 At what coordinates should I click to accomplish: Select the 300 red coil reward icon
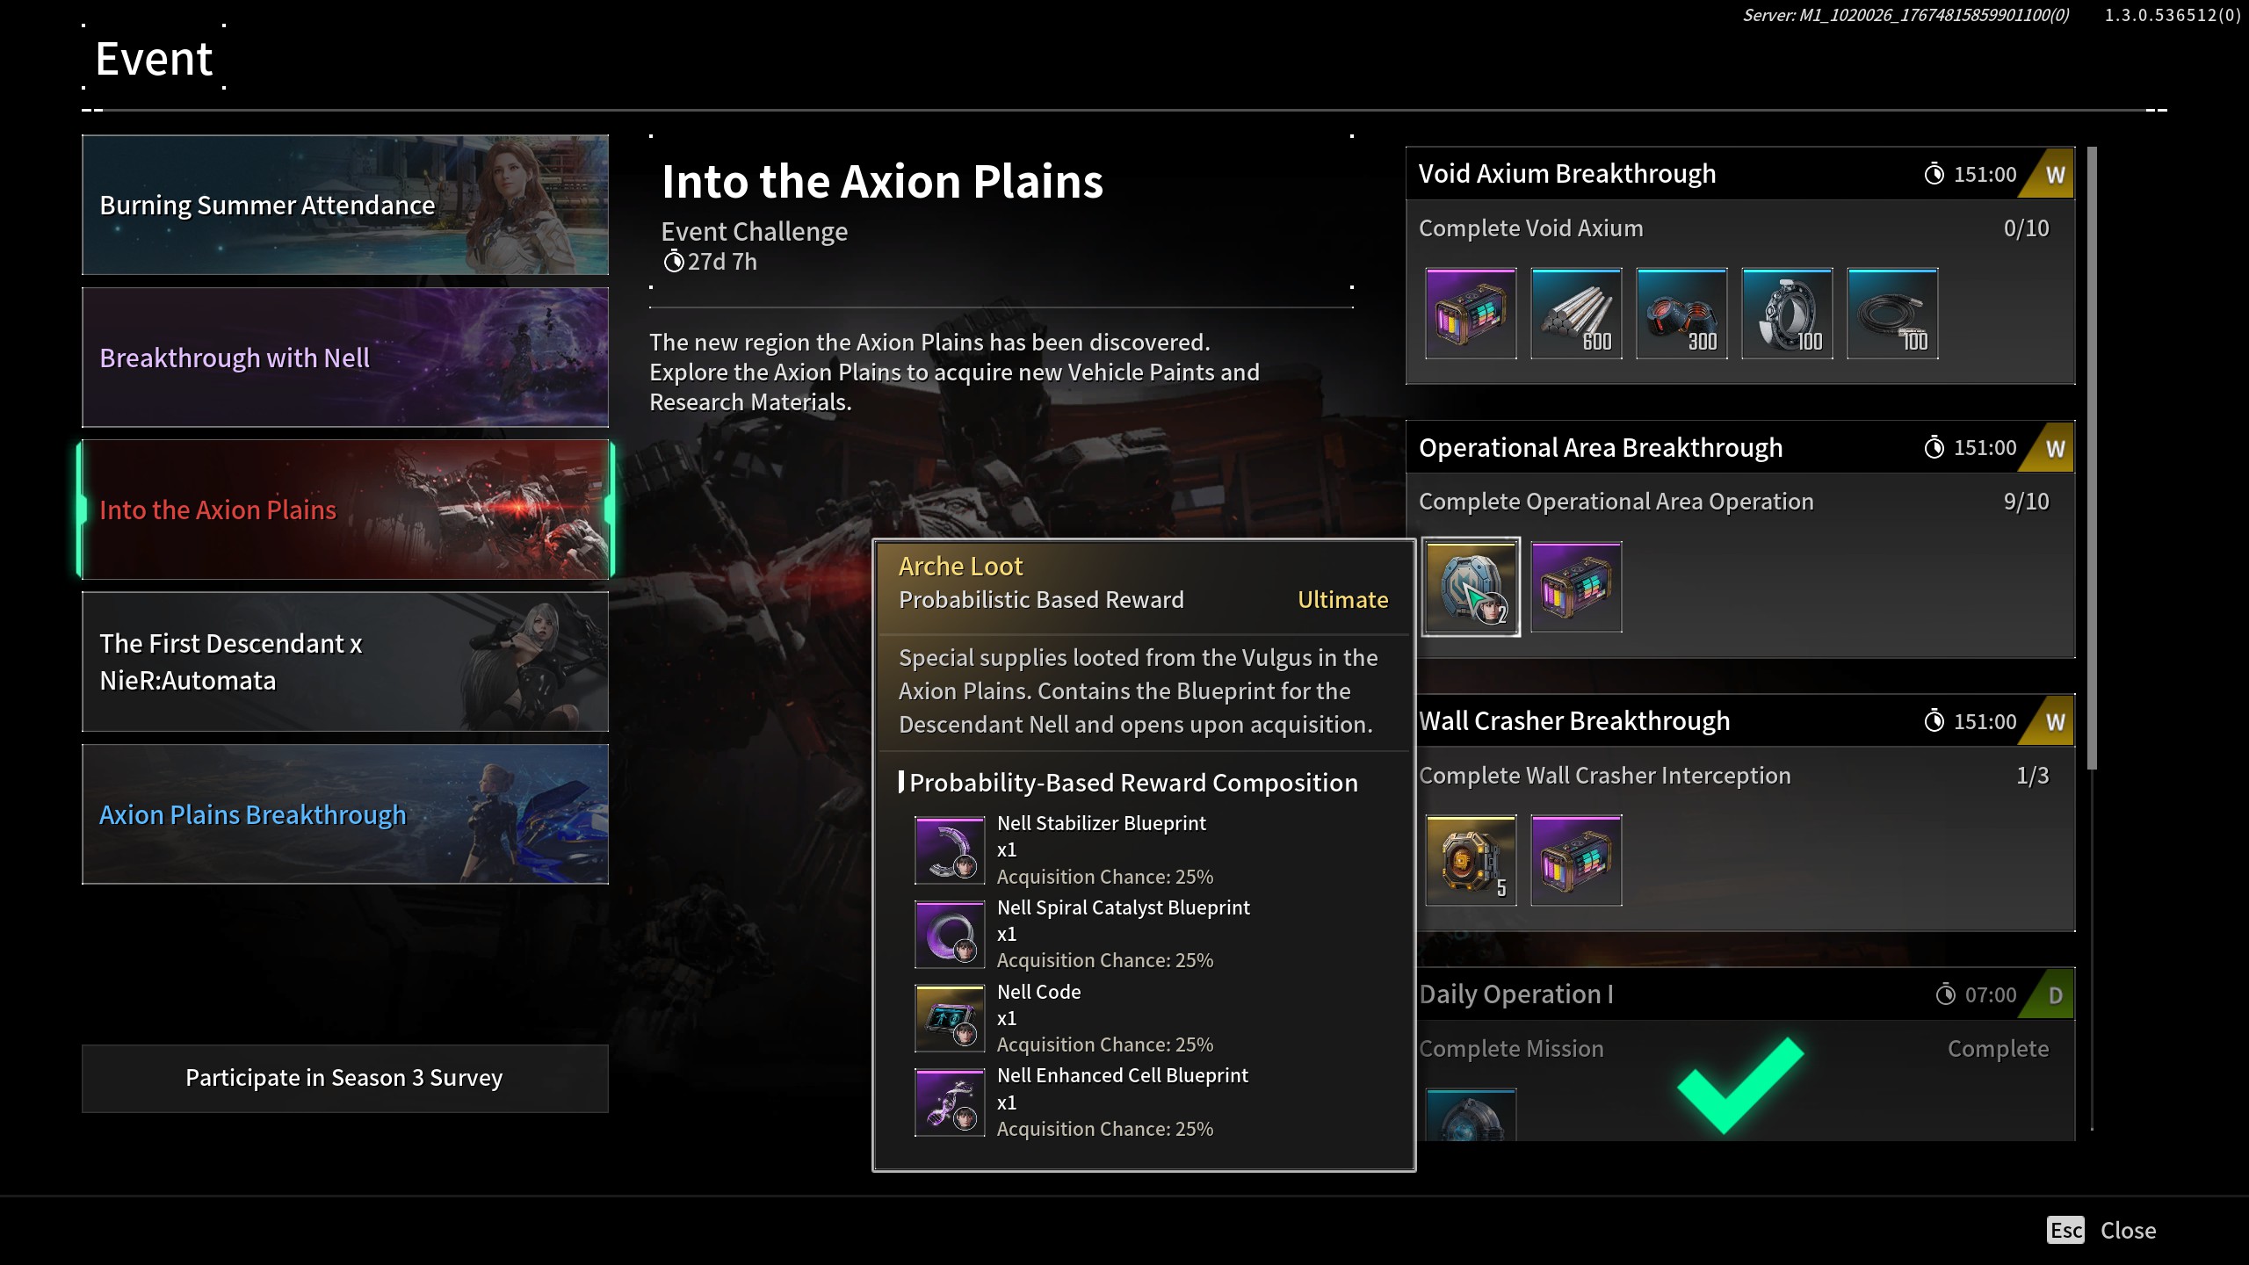click(x=1681, y=314)
